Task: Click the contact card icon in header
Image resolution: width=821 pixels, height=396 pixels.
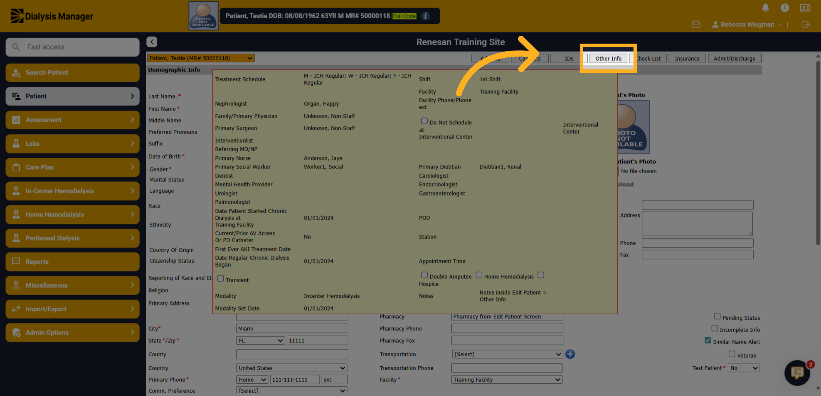Action: click(805, 8)
